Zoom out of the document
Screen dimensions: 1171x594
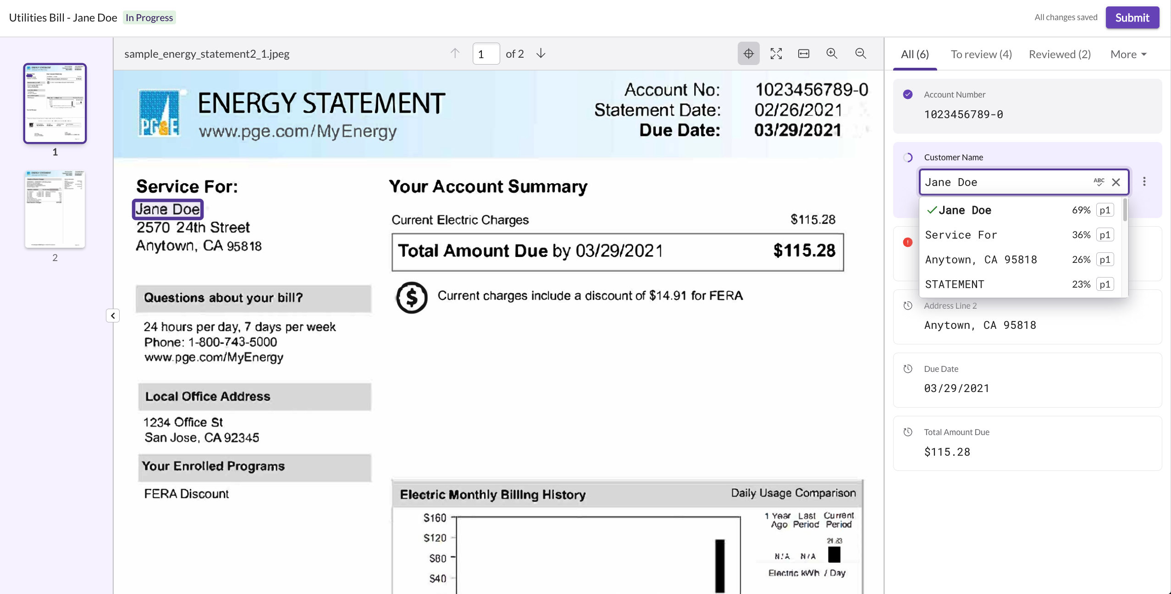[861, 54]
